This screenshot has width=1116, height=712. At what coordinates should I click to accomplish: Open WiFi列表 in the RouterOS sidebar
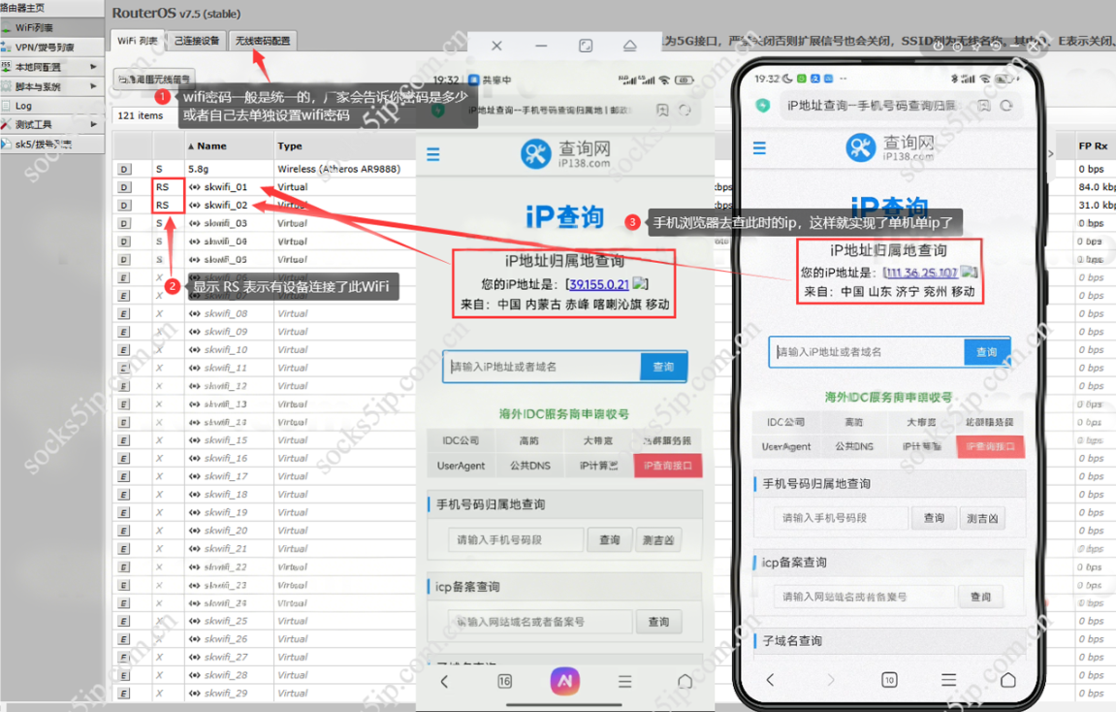(34, 28)
